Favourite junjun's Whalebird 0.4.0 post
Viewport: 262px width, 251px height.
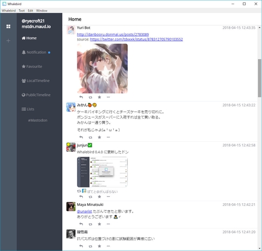click(100, 196)
